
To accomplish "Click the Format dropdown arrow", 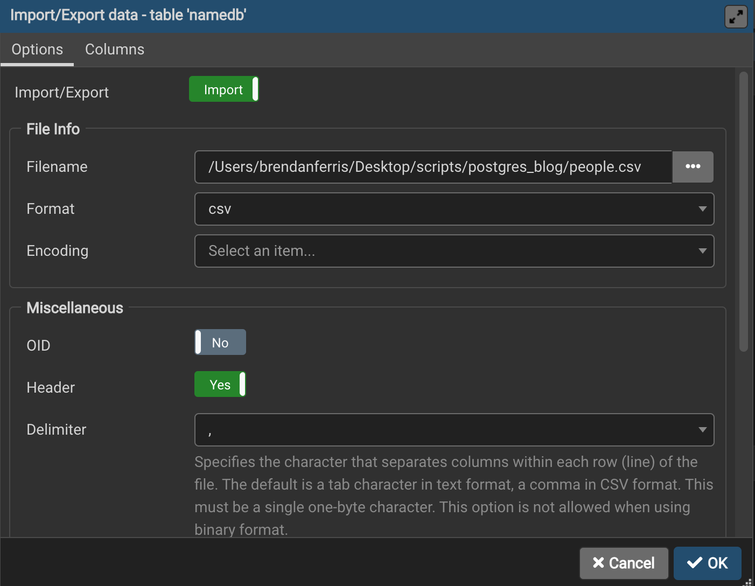I will click(702, 209).
